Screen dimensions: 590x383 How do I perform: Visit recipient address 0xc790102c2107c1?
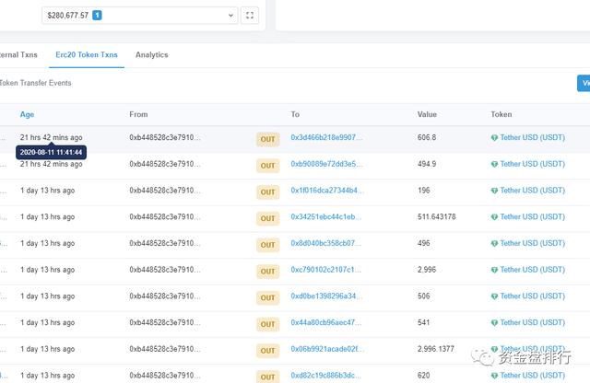point(326,270)
